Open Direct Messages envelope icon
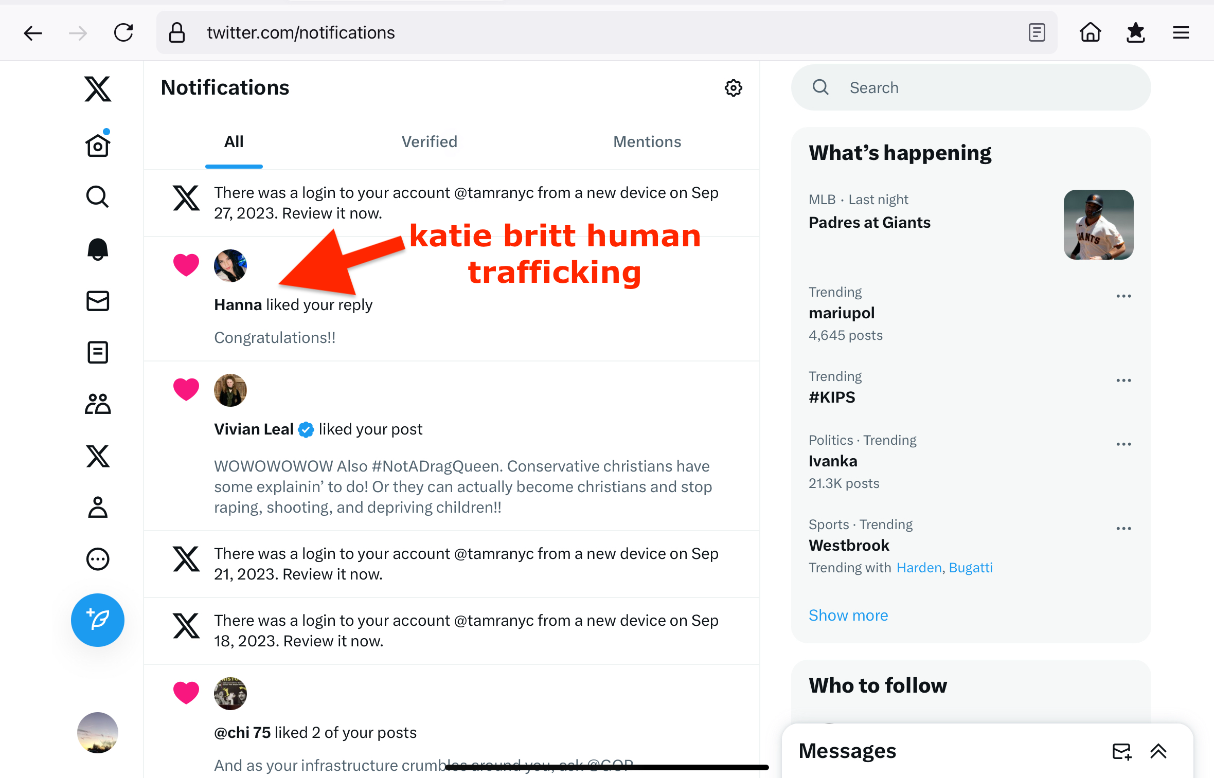Viewport: 1214px width, 778px height. (98, 301)
